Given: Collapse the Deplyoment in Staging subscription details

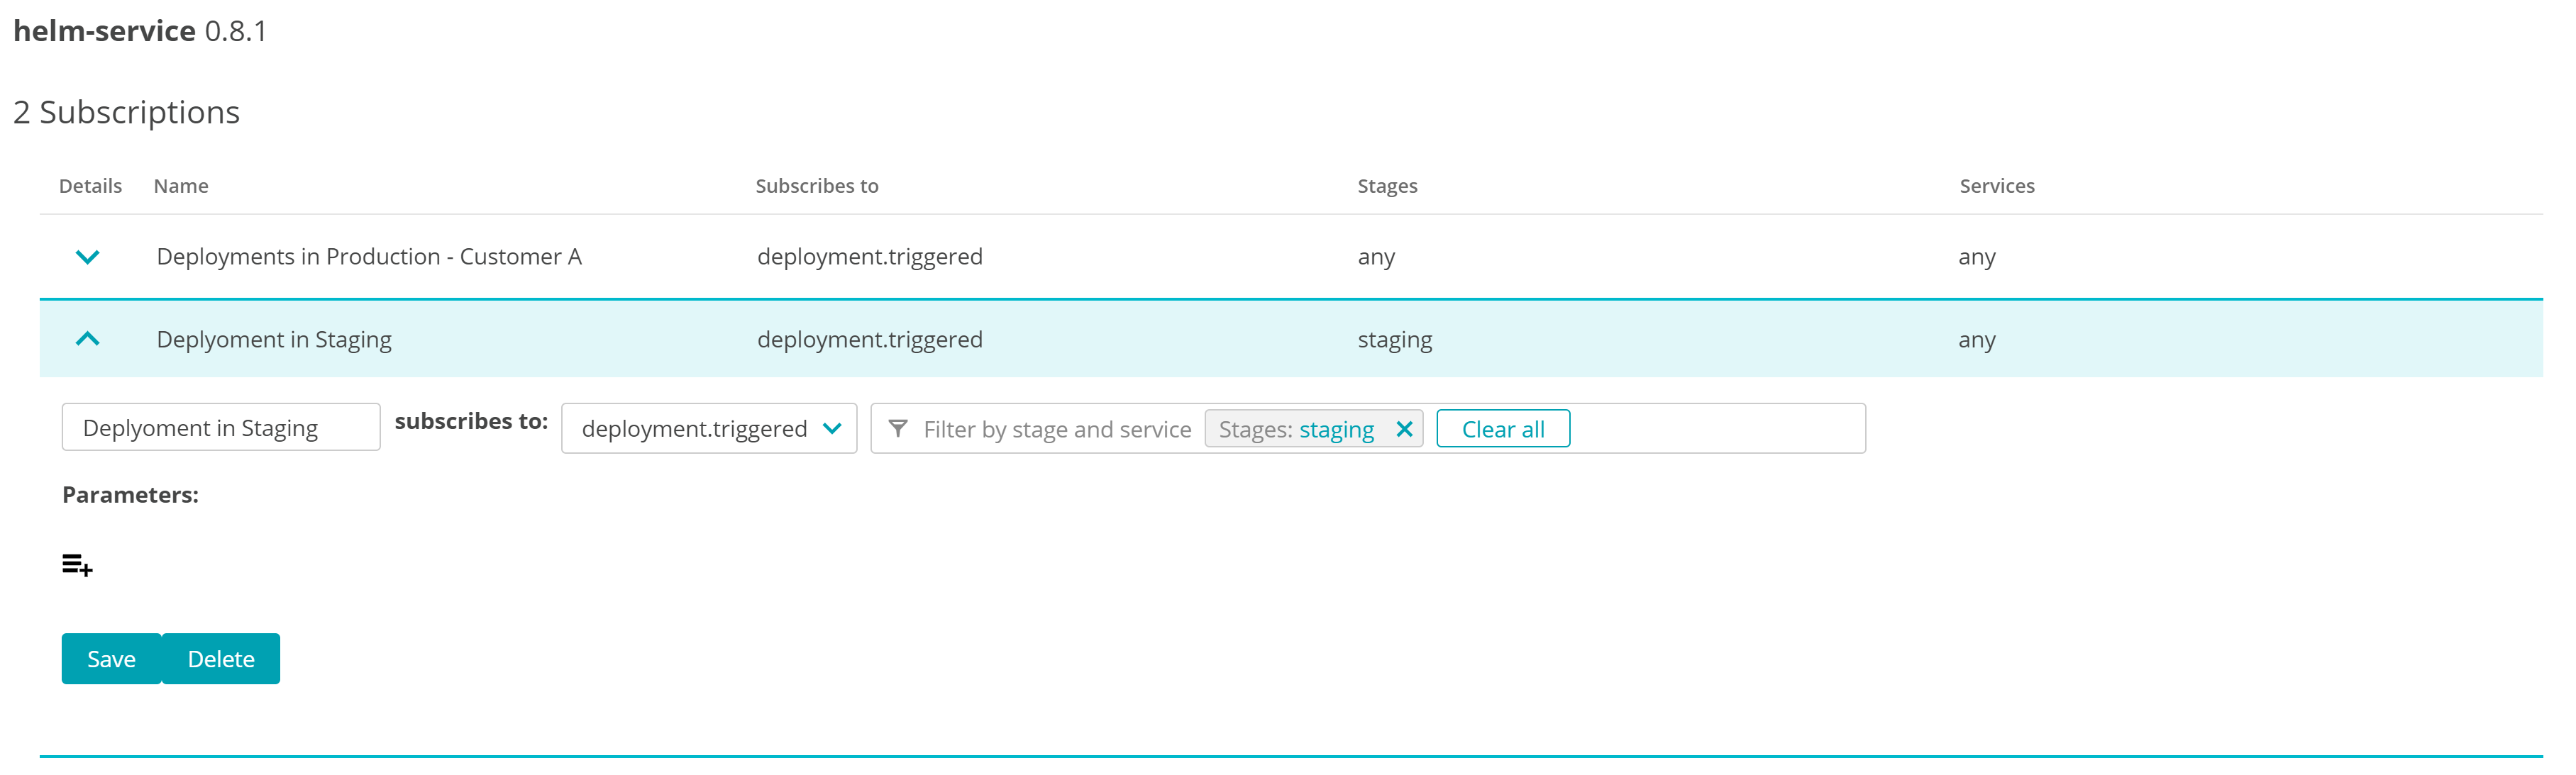Looking at the screenshot, I should pos(88,338).
